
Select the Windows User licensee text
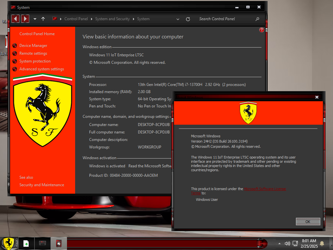point(207,200)
